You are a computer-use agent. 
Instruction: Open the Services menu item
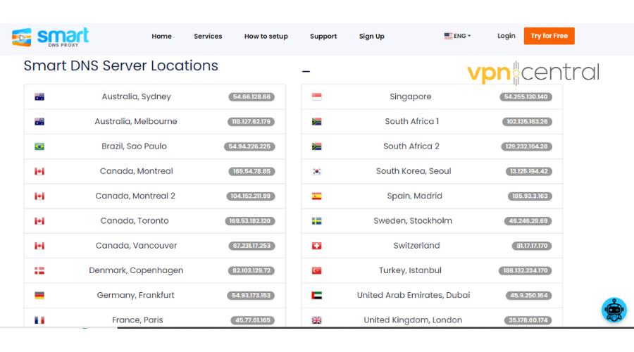click(208, 37)
